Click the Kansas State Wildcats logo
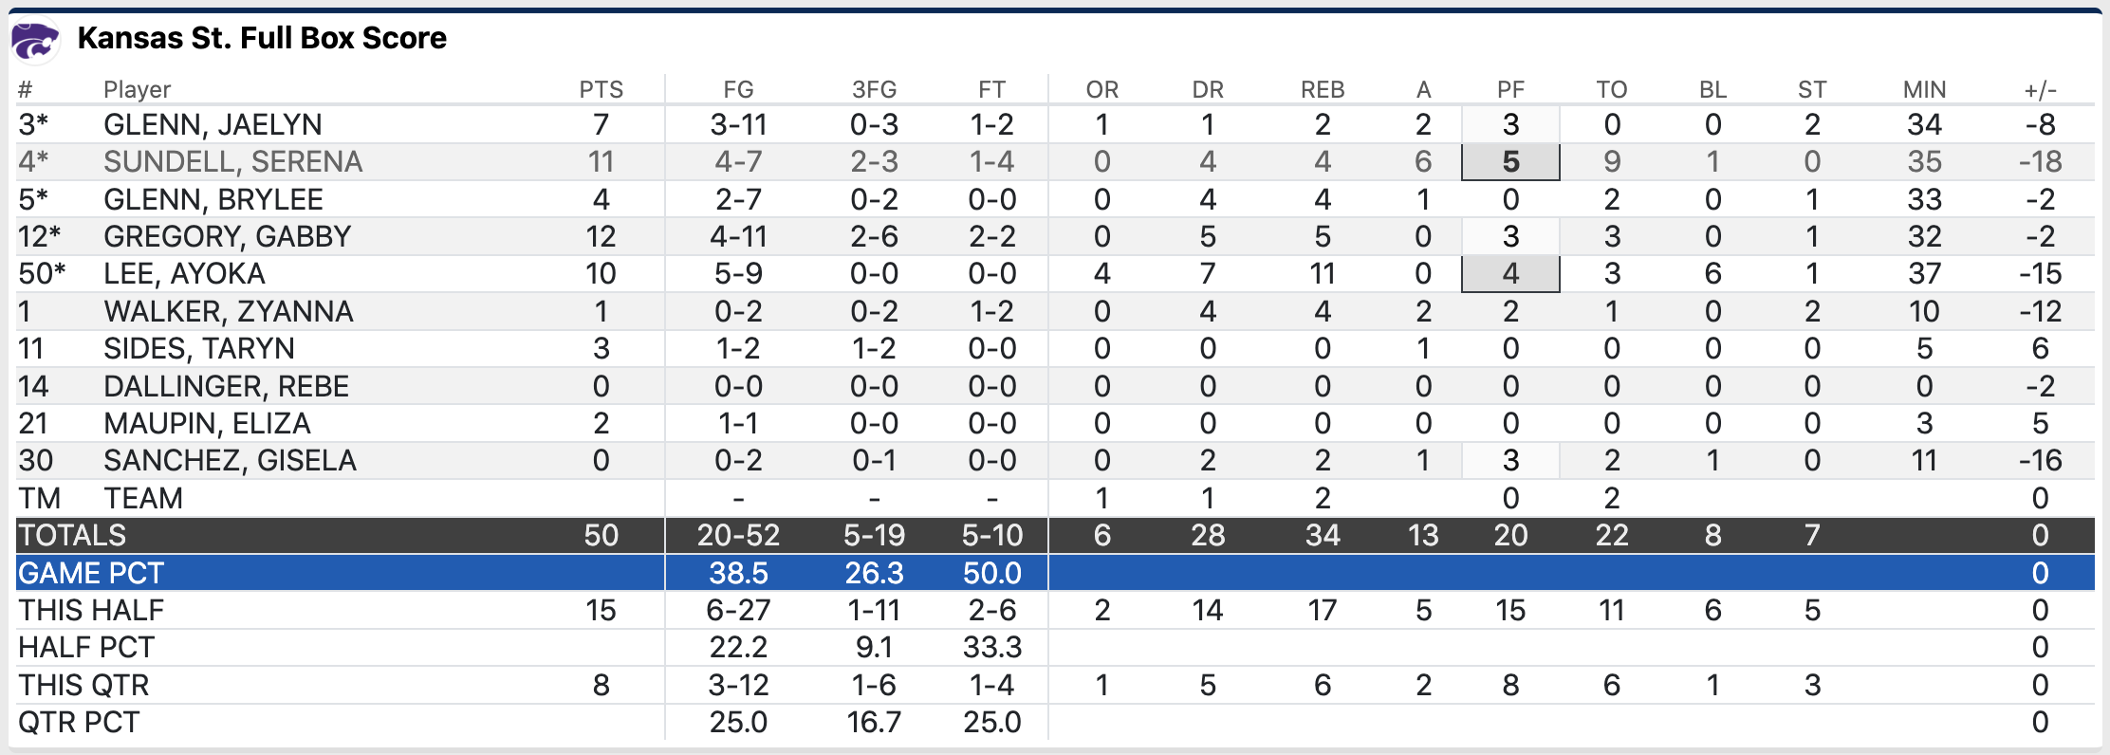Viewport: 2110px width, 755px height. (35, 41)
